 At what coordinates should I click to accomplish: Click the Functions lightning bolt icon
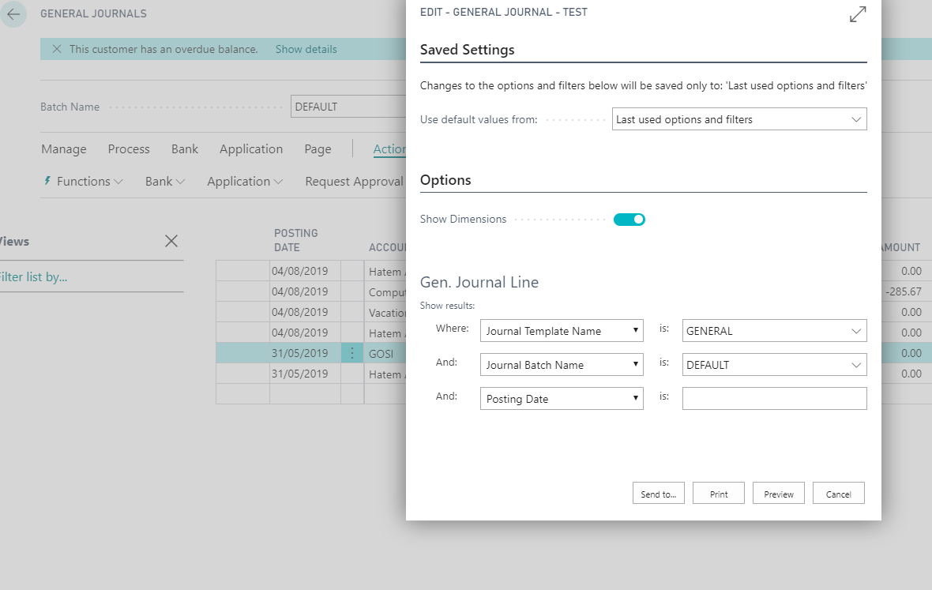(x=47, y=181)
